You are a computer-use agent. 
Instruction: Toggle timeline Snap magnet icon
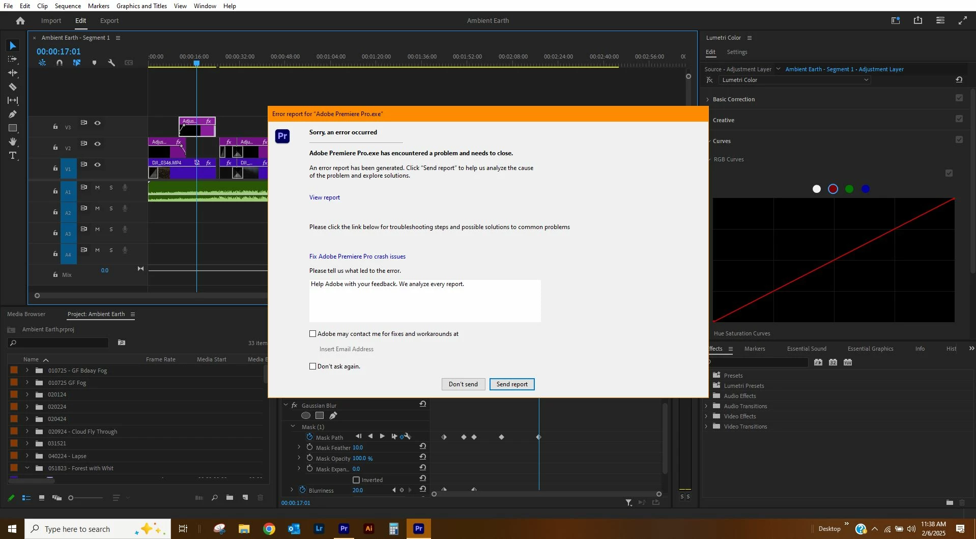point(60,63)
